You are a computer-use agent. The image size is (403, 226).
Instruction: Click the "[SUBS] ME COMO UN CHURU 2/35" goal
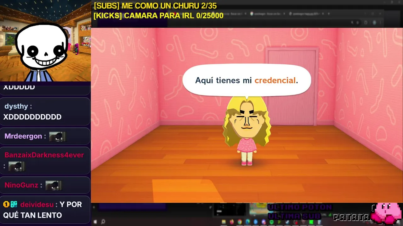coord(155,6)
